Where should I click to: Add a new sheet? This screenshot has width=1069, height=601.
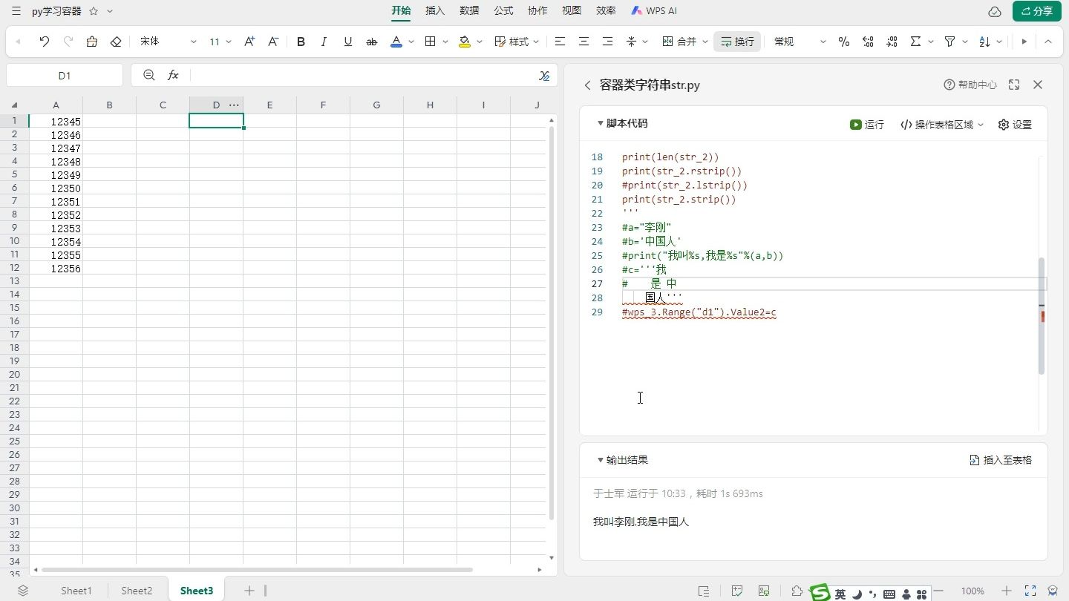click(249, 591)
